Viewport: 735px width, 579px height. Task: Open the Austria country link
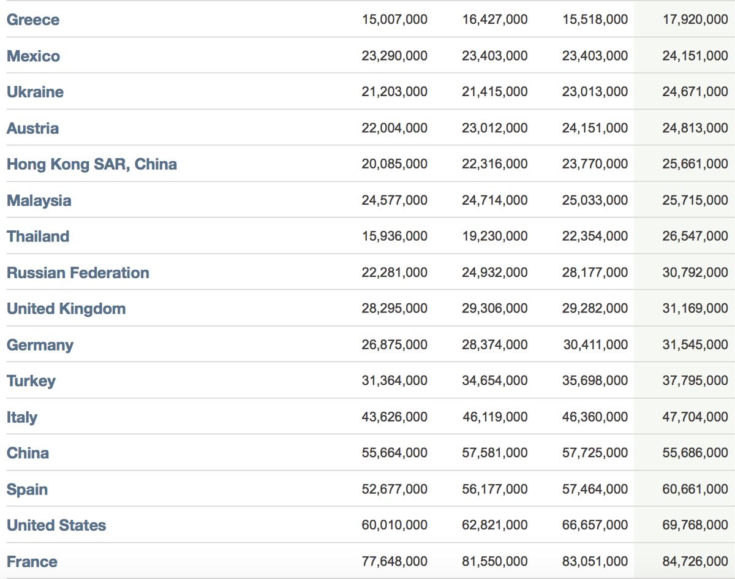tap(32, 128)
